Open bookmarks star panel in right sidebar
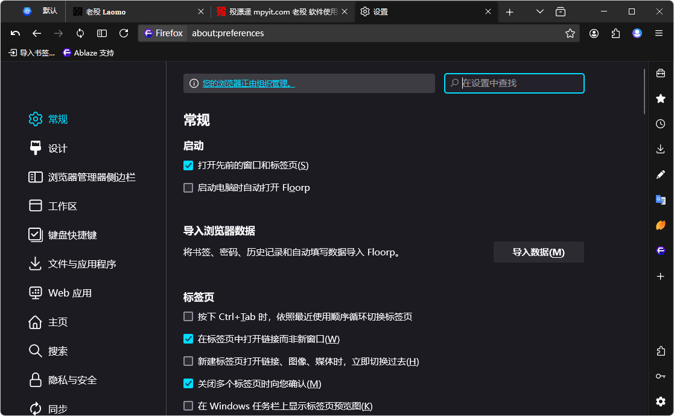Screen dimensions: 674x416 (661, 98)
